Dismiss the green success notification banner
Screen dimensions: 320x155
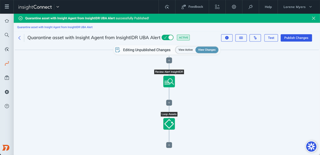[x=313, y=18]
